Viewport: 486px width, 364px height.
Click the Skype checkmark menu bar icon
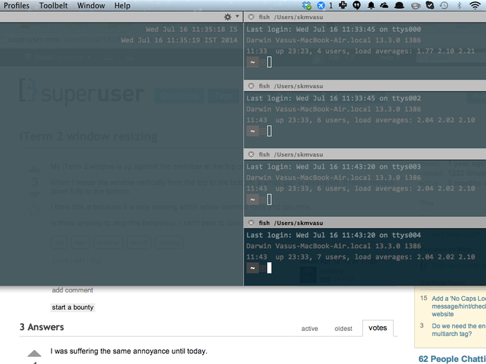tap(430, 5)
